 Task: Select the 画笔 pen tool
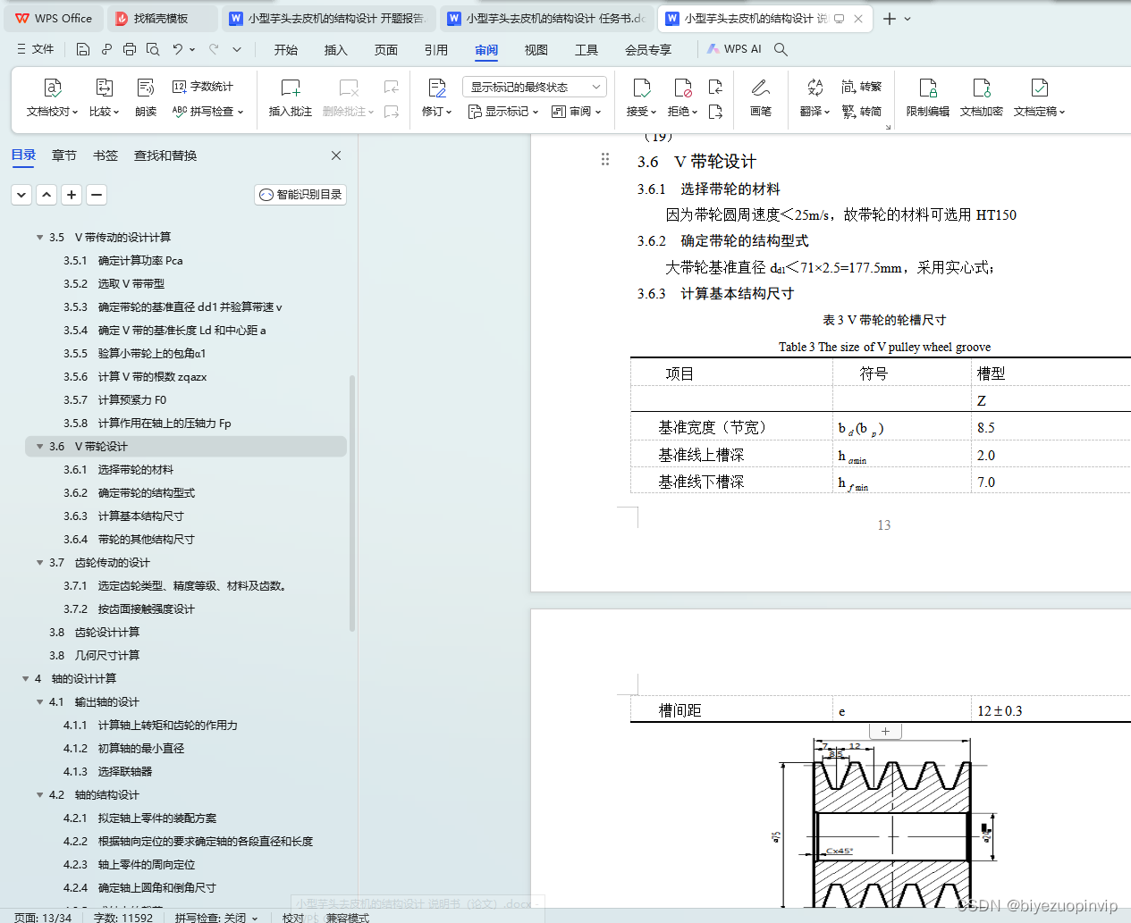[x=761, y=98]
